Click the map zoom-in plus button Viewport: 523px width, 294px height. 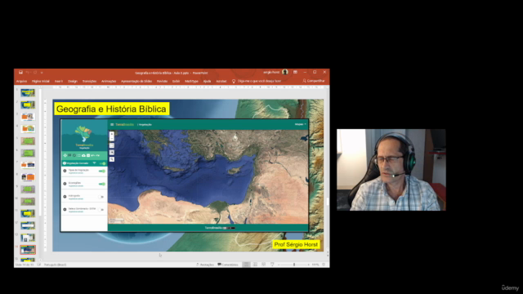(112, 134)
